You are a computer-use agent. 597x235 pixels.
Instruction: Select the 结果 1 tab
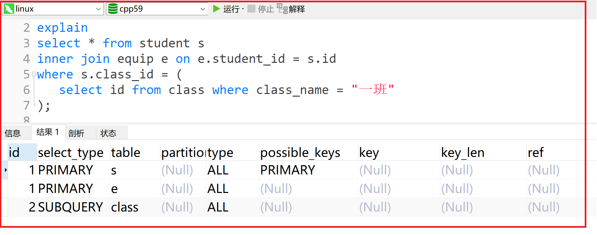48,132
